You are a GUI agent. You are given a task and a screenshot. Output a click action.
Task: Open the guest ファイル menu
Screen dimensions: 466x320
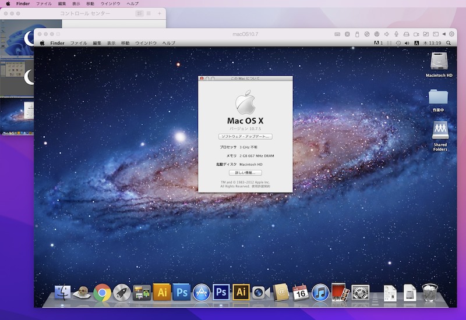click(79, 43)
